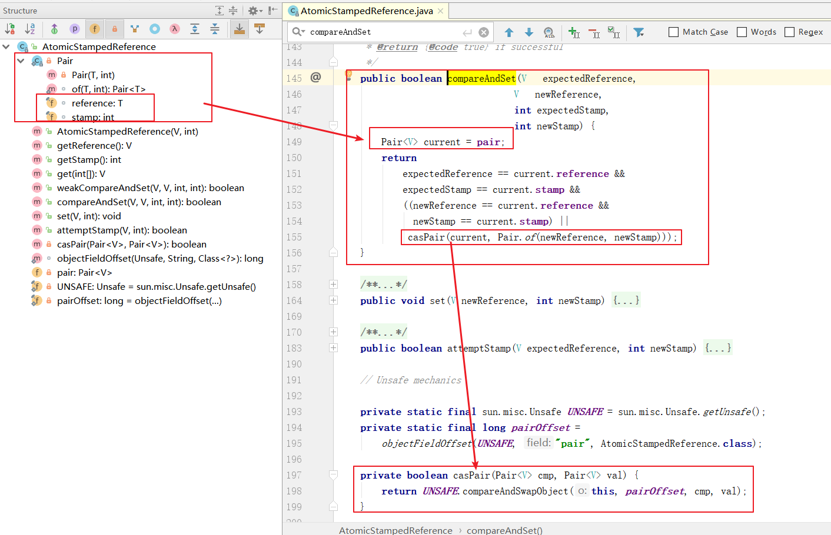Select pairOffset: long field item

[139, 300]
